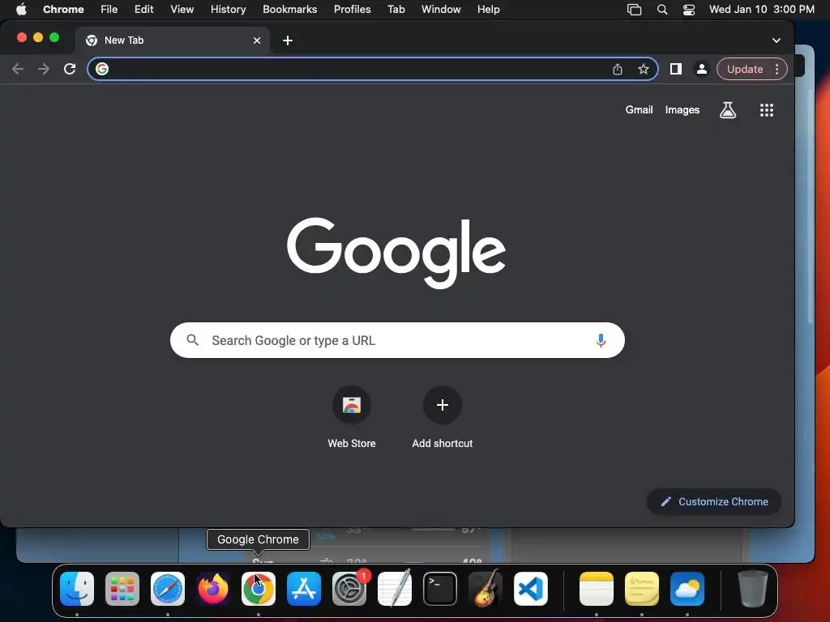This screenshot has width=830, height=622.
Task: Open the Web Store shortcut
Action: point(352,417)
